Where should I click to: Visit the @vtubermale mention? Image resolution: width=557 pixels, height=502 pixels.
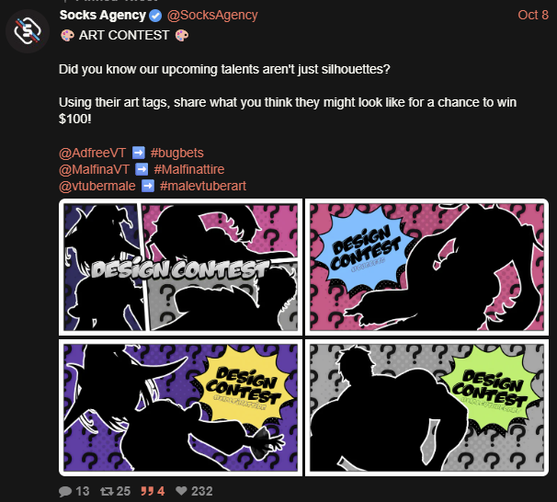97,186
